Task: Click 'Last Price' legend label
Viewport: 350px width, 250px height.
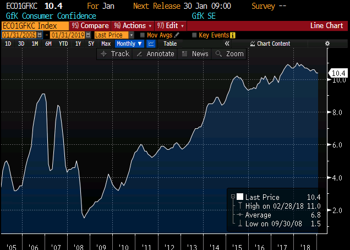Action: click(262, 197)
